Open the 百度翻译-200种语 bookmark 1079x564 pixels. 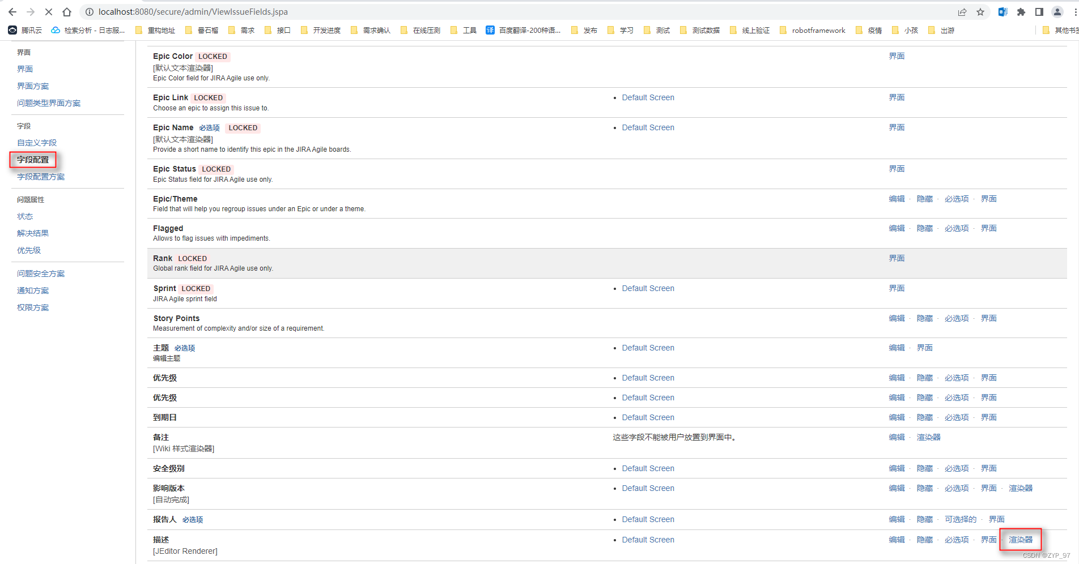coord(528,30)
